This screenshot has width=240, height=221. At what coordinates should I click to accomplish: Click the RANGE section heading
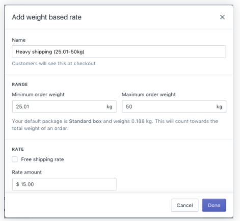(20, 85)
